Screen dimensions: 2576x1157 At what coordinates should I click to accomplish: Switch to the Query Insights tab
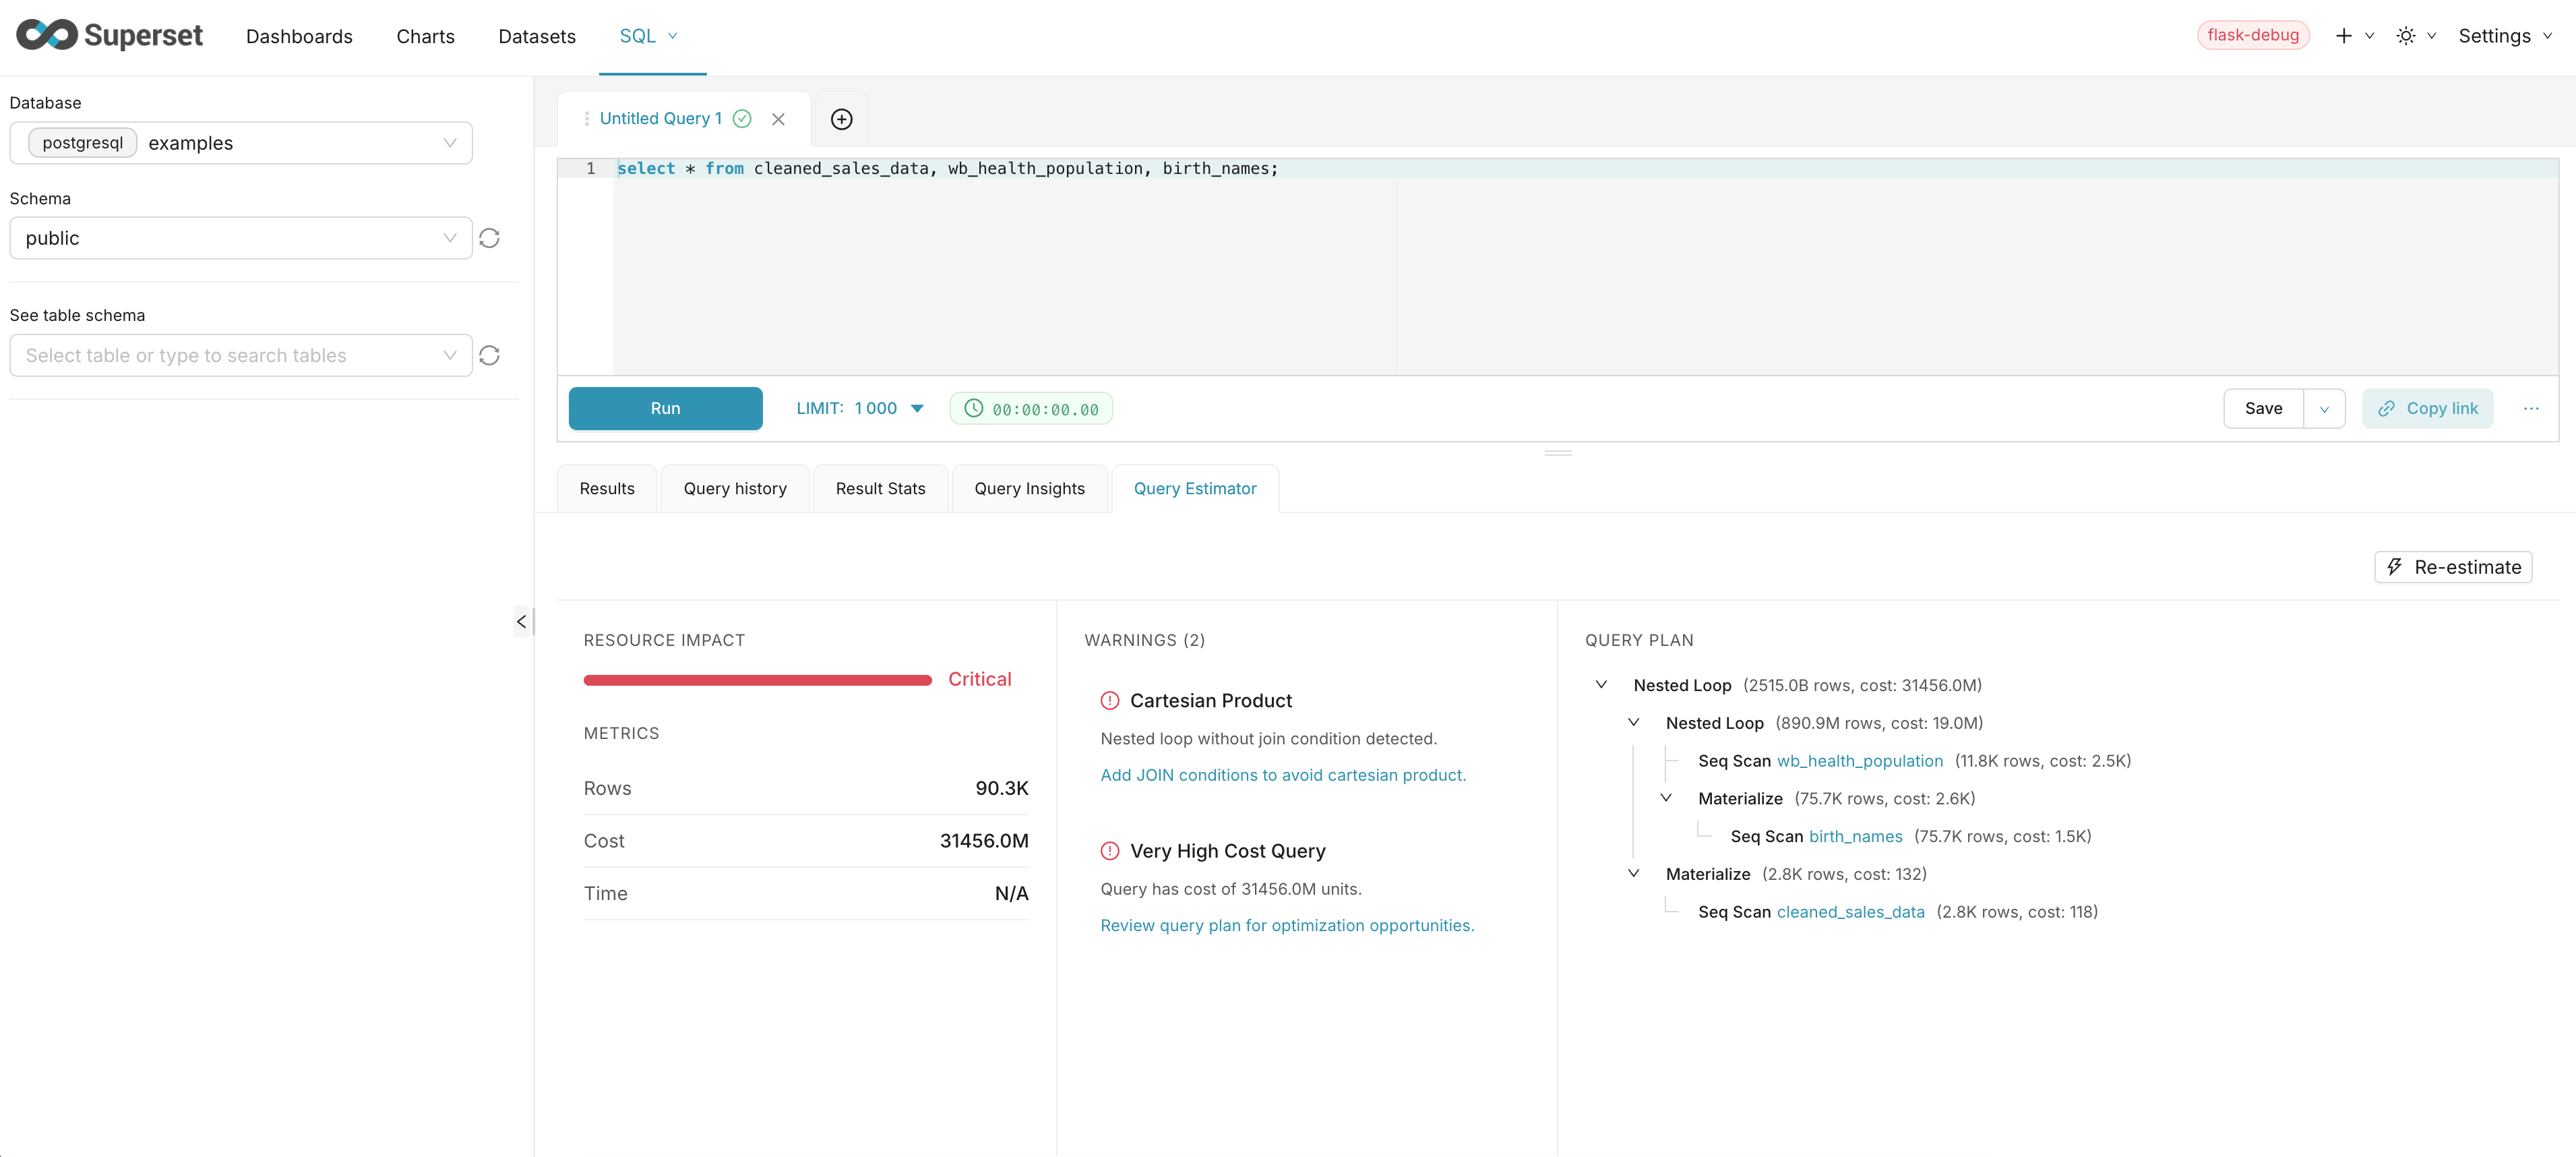[x=1029, y=488]
